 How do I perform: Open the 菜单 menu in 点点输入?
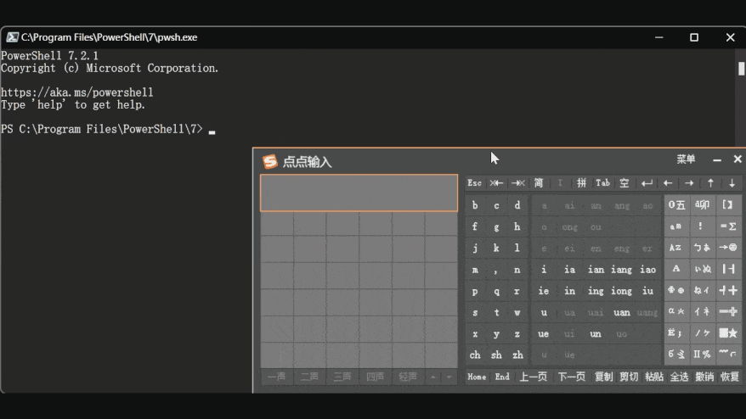686,159
